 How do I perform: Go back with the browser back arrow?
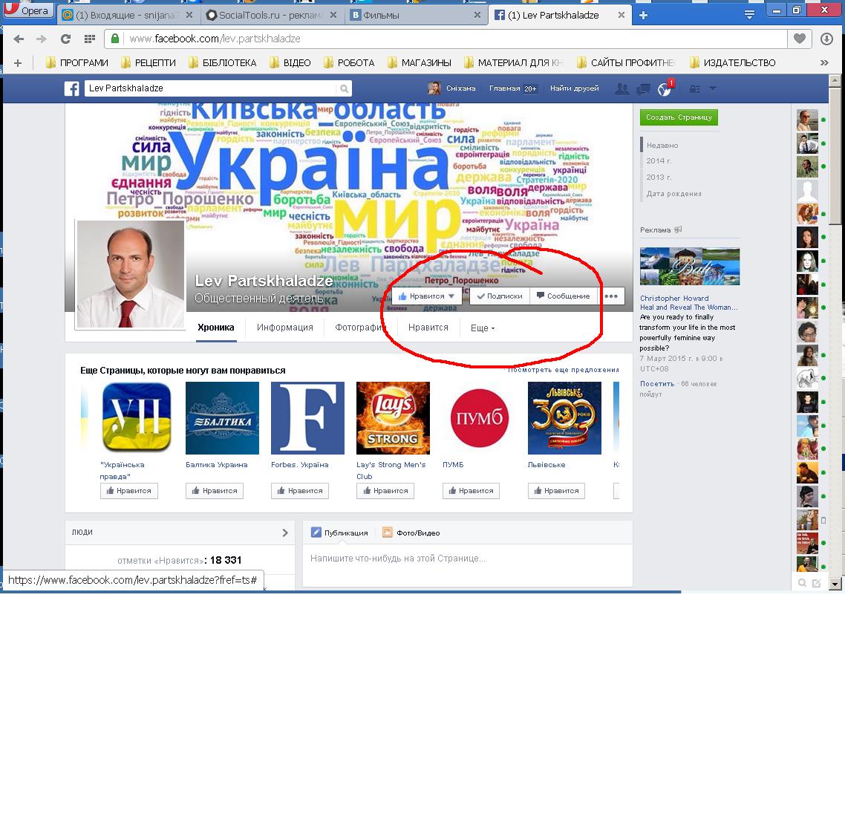(x=19, y=39)
